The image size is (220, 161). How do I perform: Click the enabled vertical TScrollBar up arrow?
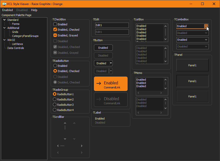click(x=65, y=123)
